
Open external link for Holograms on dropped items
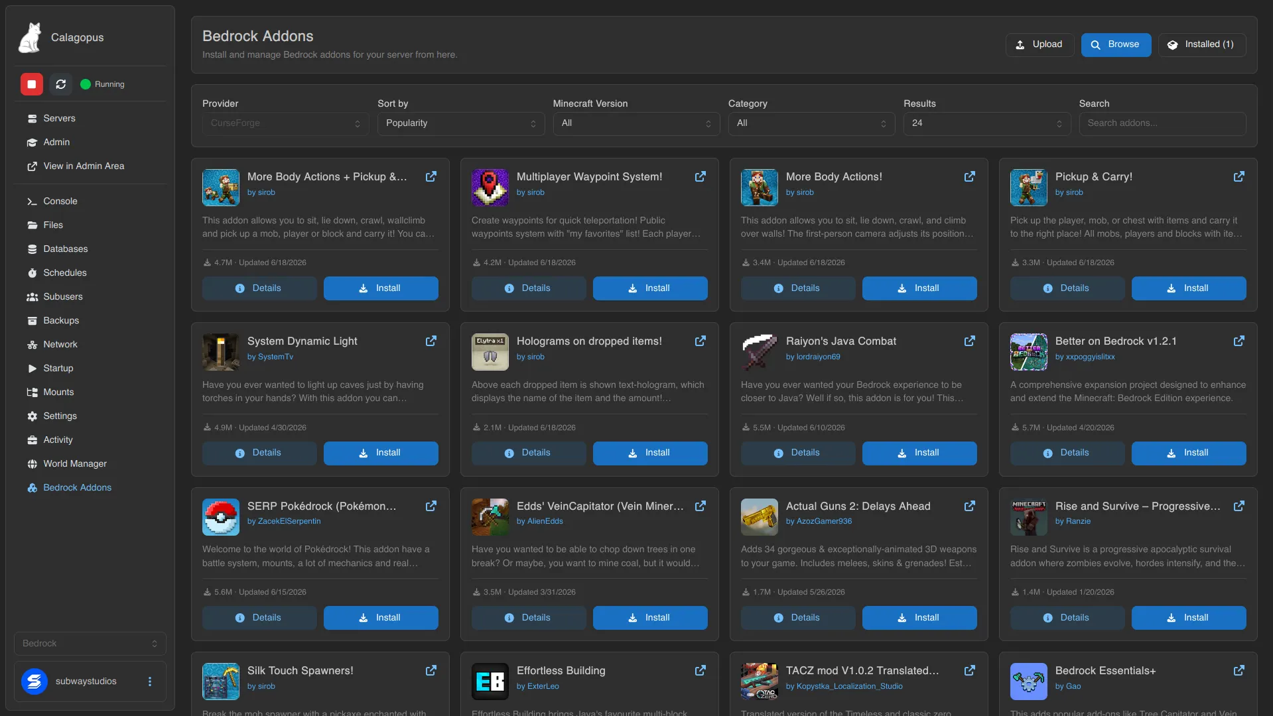[x=701, y=341]
